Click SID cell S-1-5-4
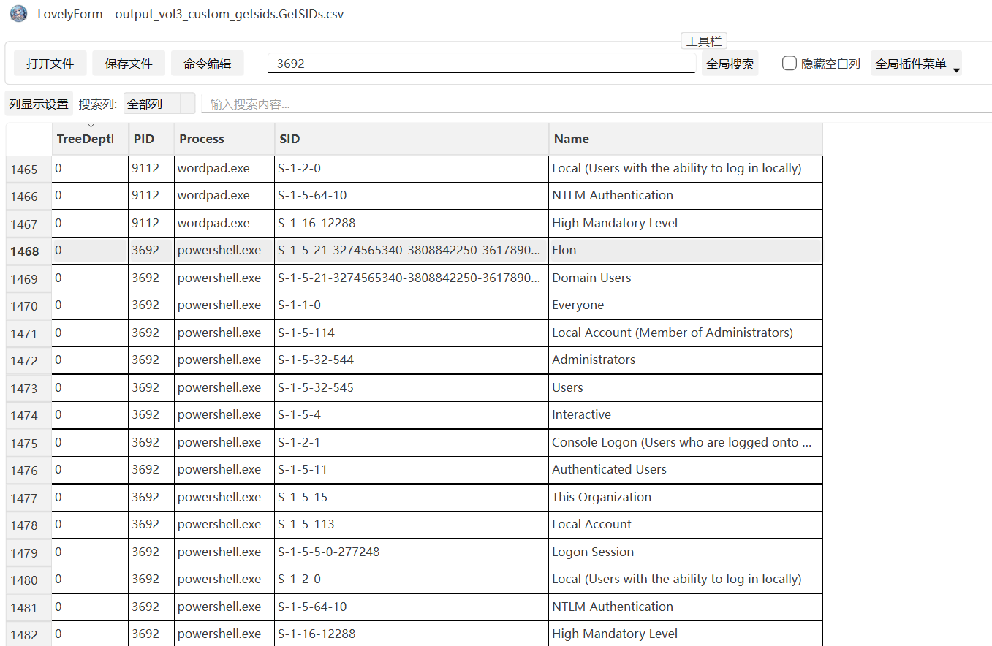This screenshot has width=992, height=646. pyautogui.click(x=412, y=415)
